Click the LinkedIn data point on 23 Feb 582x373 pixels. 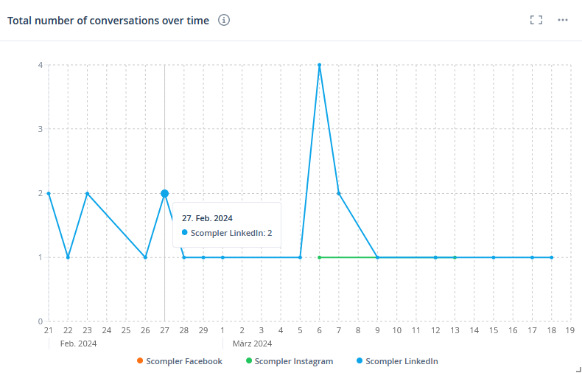87,193
